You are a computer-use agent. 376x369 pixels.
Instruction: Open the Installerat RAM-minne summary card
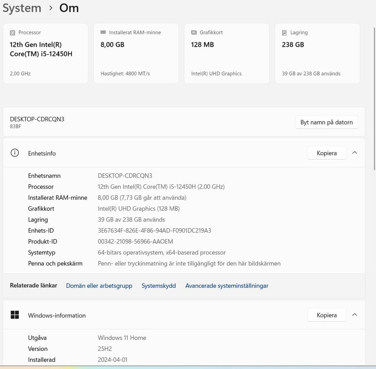(x=136, y=53)
